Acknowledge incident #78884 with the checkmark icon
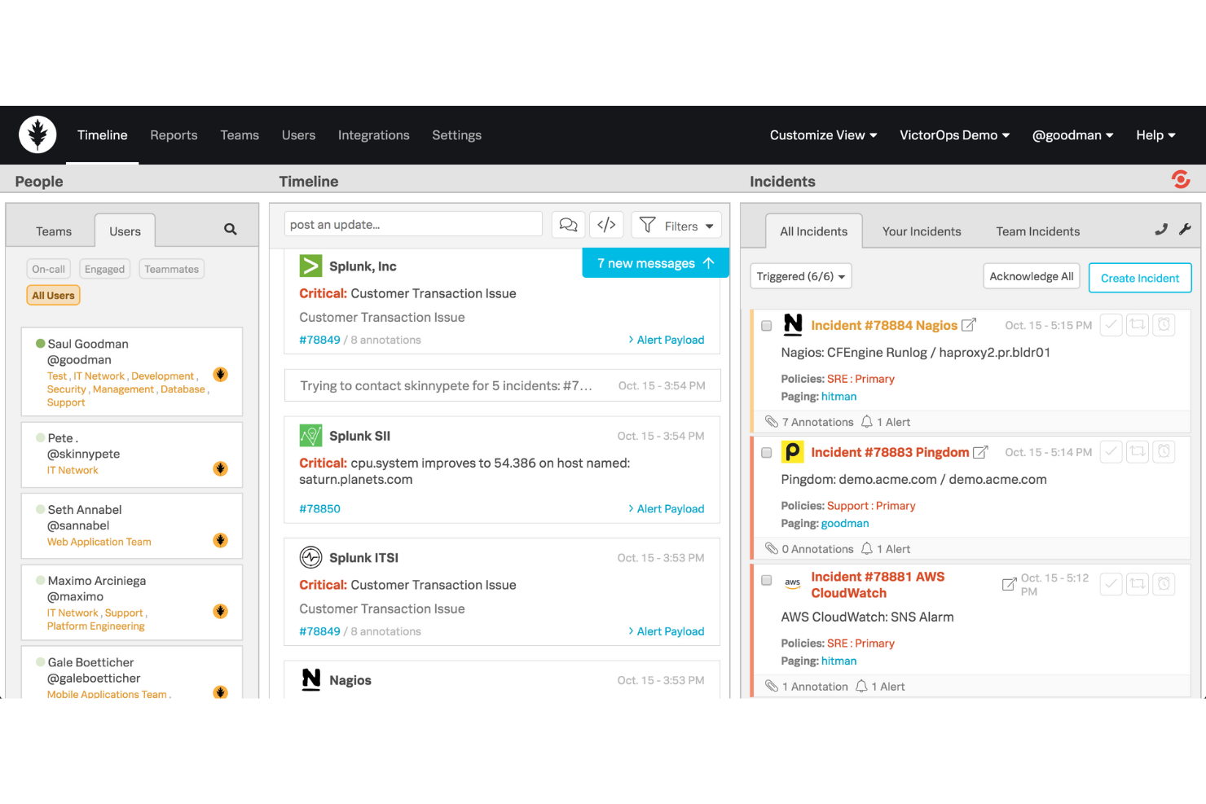This screenshot has width=1206, height=804. pos(1111,324)
